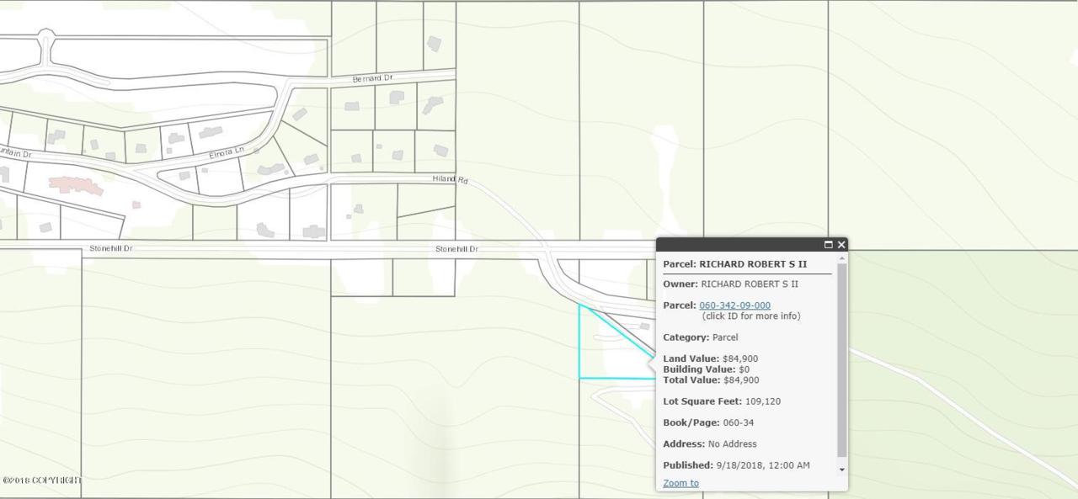Viewport: 1078px width, 499px height.
Task: Click the popup vertical scrollbar thumb
Action: pyautogui.click(x=842, y=362)
